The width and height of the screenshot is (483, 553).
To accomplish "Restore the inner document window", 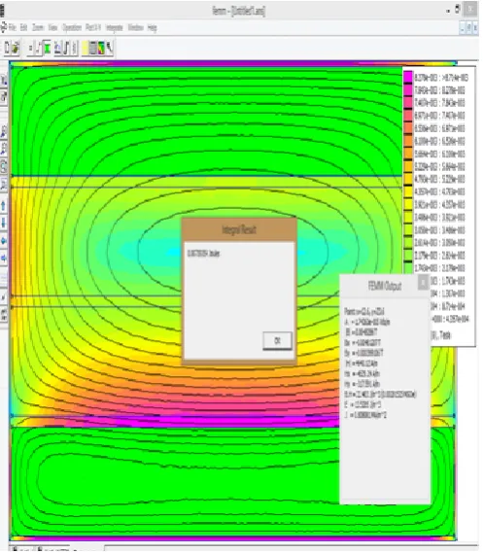I will tap(468, 28).
